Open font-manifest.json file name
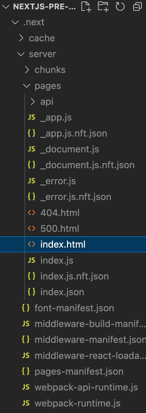This screenshot has height=413, width=146. [74, 308]
